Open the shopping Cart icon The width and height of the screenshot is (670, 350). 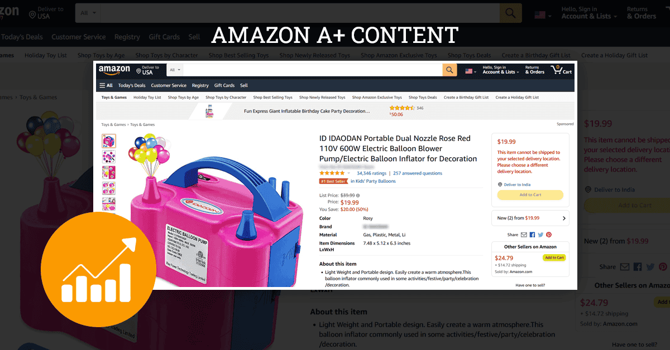(x=561, y=70)
